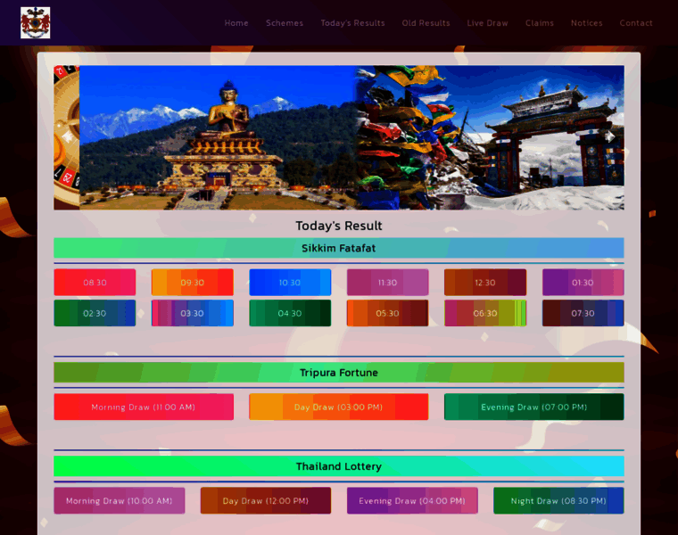Advance carousel with right arrow

(609, 137)
